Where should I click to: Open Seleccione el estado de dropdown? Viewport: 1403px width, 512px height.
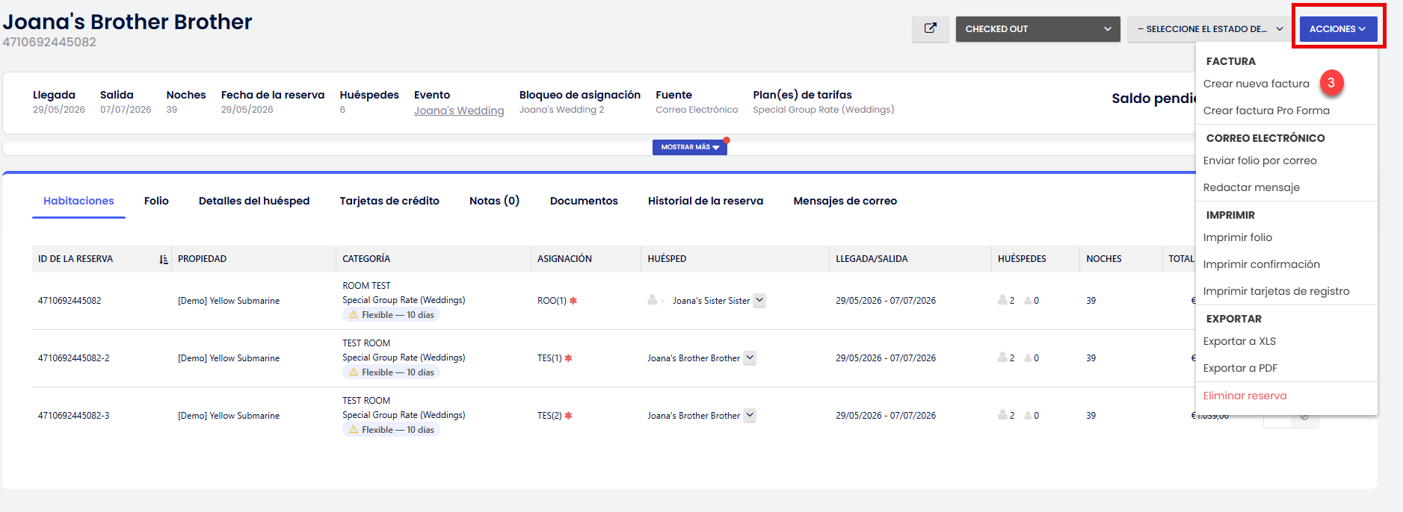coord(1210,29)
